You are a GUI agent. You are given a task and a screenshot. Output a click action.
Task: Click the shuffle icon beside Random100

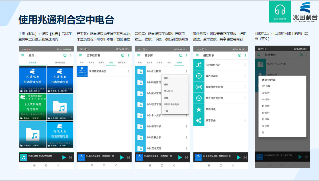click(x=199, y=65)
